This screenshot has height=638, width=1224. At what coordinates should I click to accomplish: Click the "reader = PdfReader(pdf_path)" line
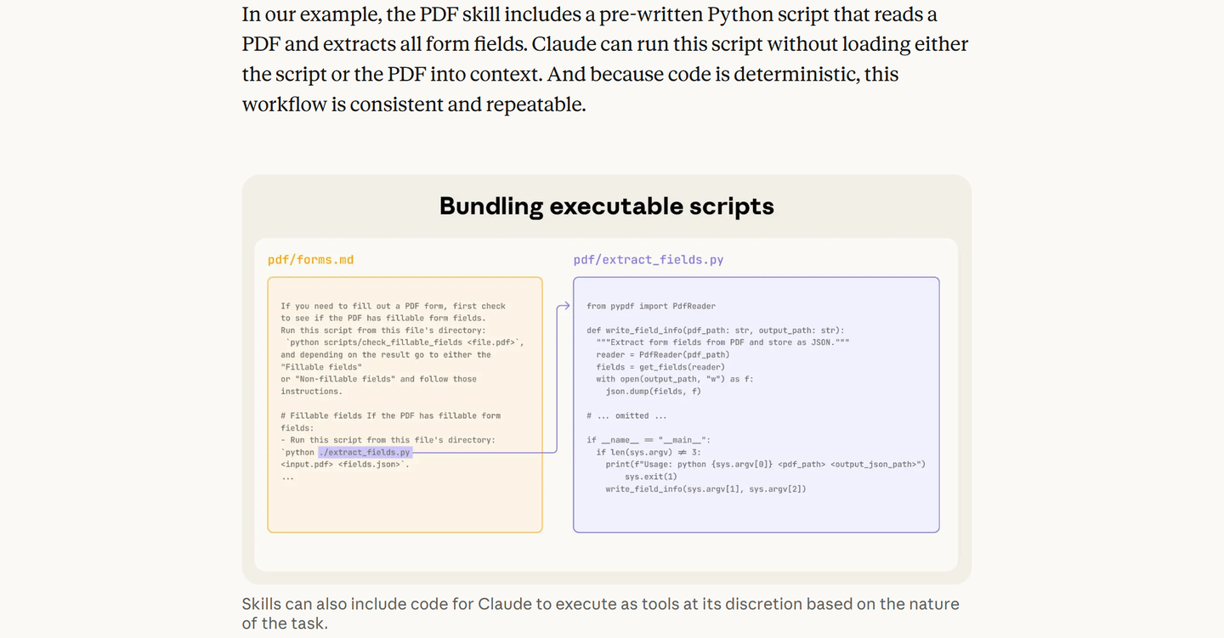coord(663,355)
